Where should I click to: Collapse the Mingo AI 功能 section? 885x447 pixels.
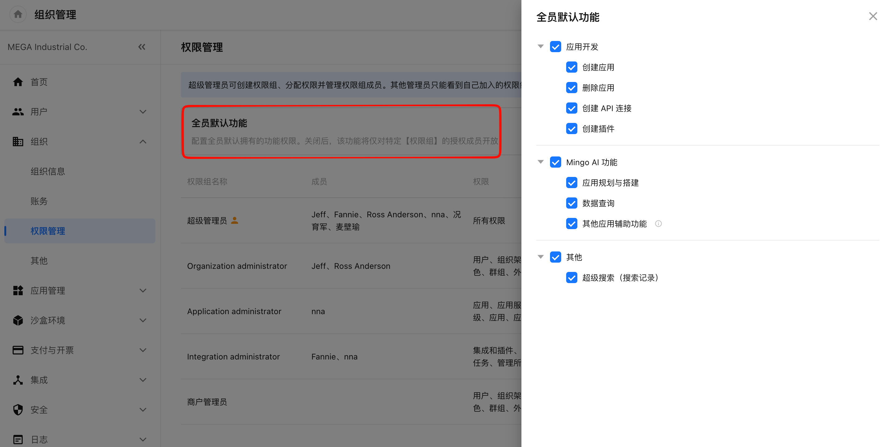[541, 162]
